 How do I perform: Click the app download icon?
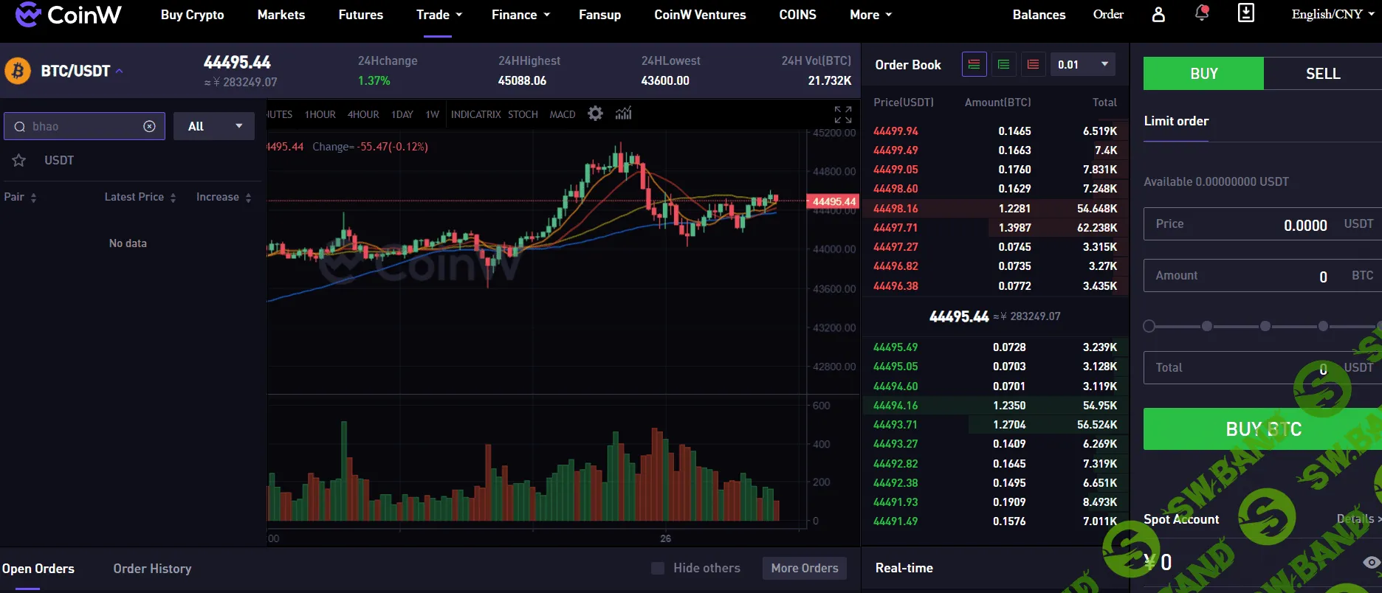[x=1245, y=13]
